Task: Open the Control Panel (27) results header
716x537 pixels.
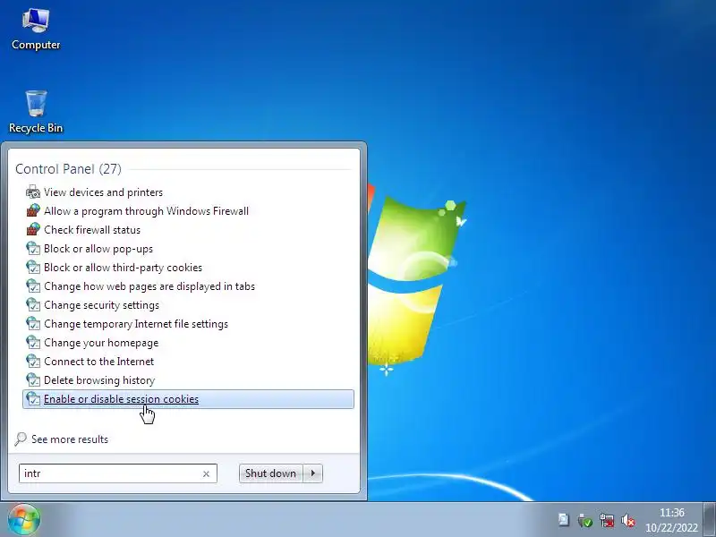Action: [x=69, y=169]
